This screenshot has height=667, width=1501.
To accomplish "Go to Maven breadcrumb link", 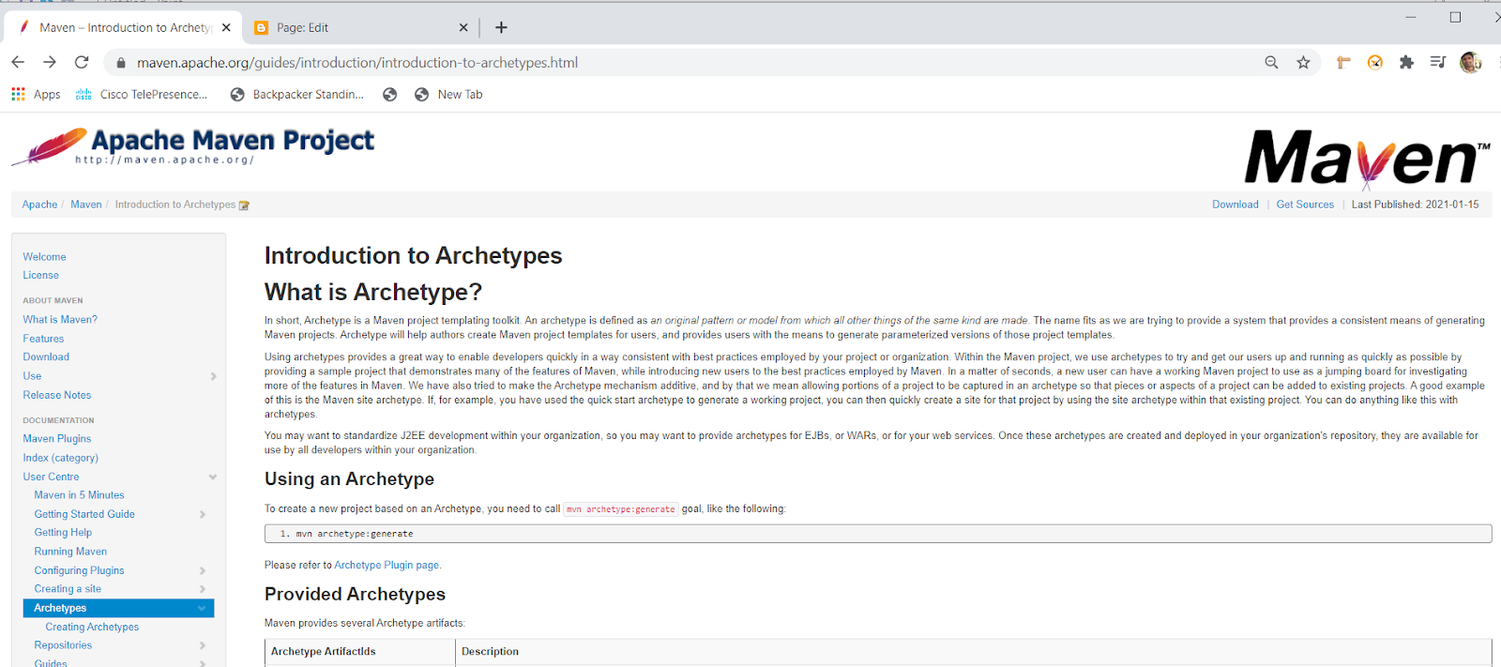I will 86,205.
